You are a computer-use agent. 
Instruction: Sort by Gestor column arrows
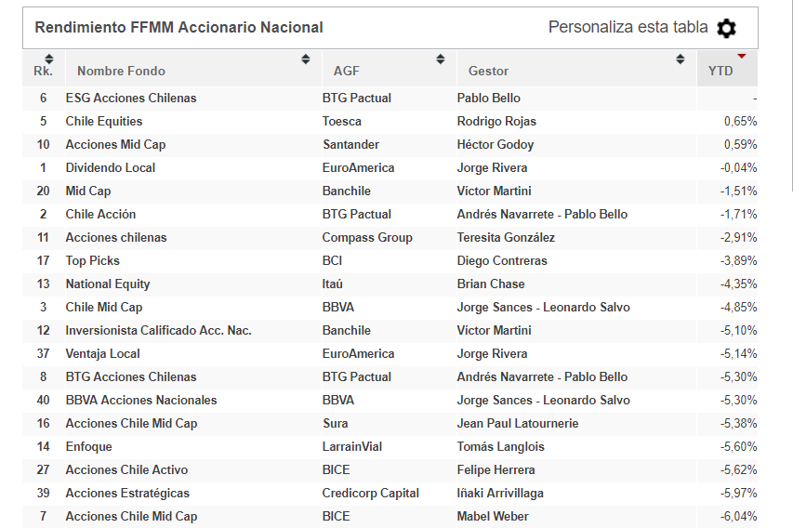click(681, 59)
